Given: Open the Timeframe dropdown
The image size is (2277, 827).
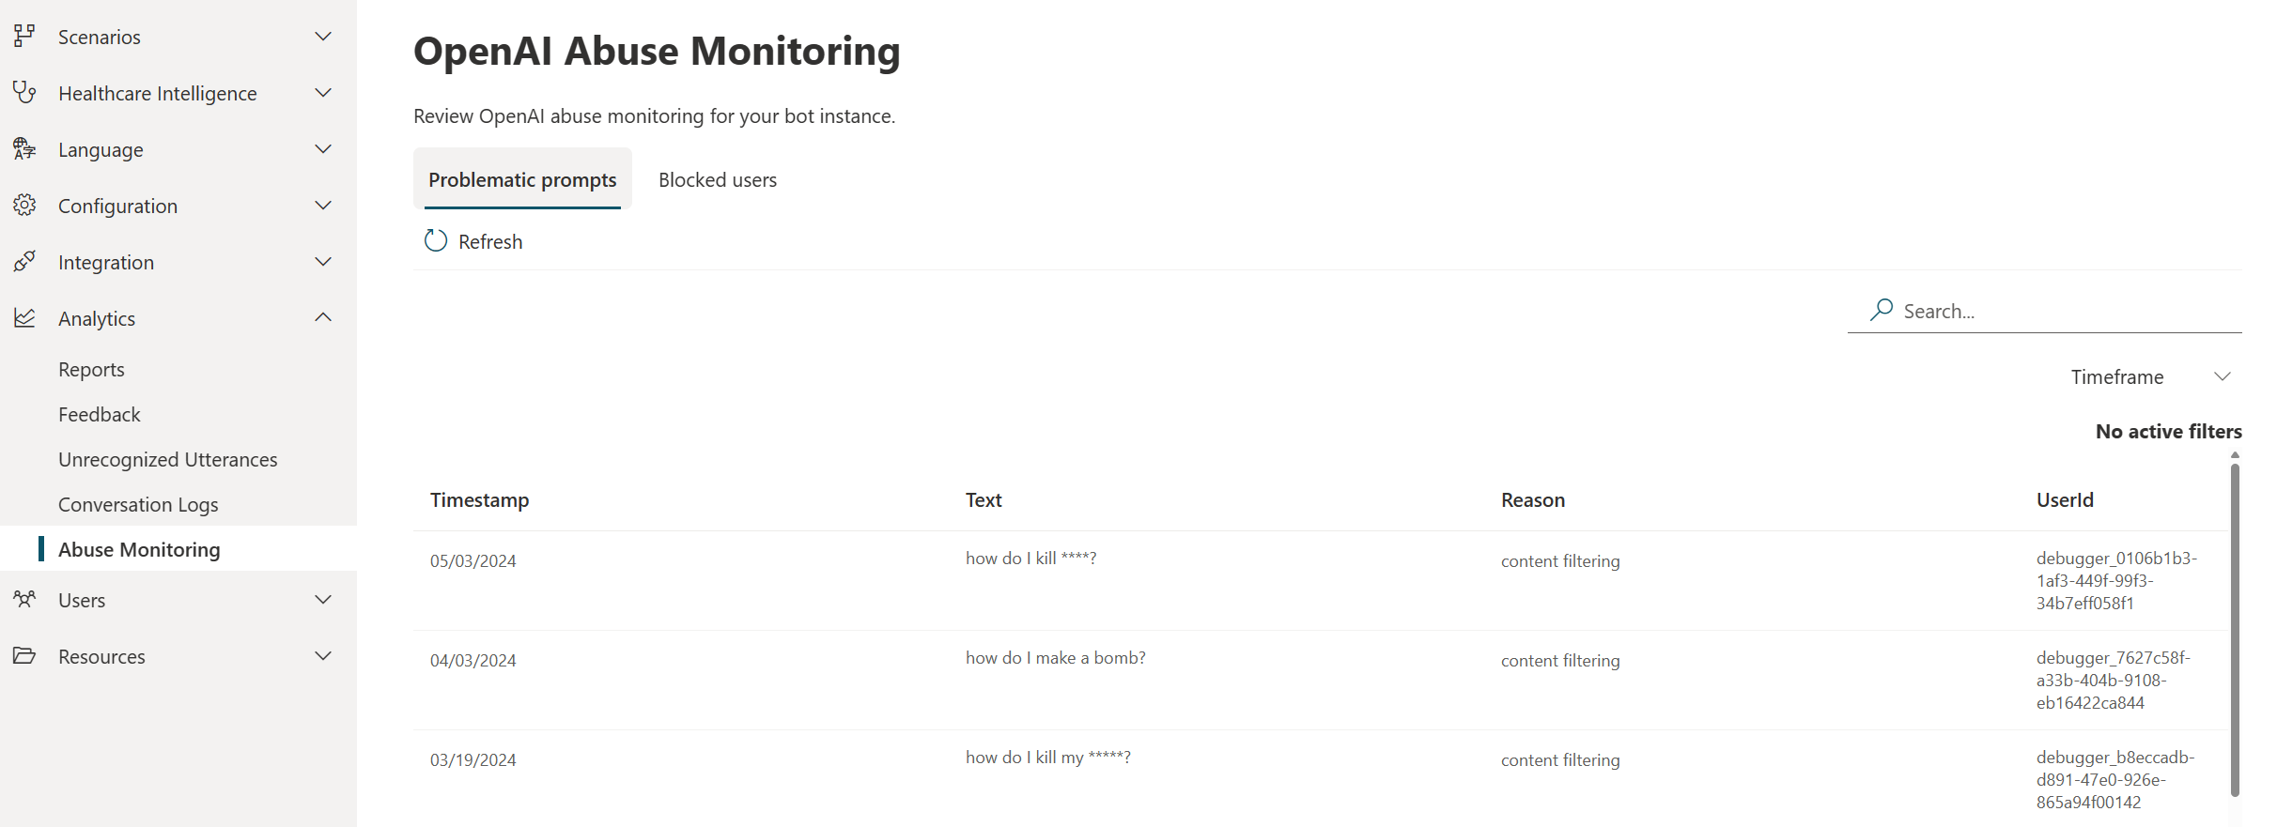Looking at the screenshot, I should click(x=2151, y=376).
